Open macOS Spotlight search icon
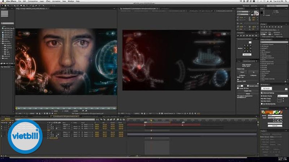289x162 pixels. (x=286, y=1)
